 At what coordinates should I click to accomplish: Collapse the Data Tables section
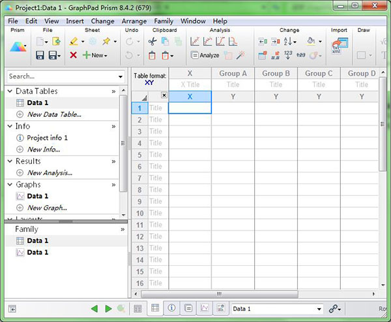10,91
